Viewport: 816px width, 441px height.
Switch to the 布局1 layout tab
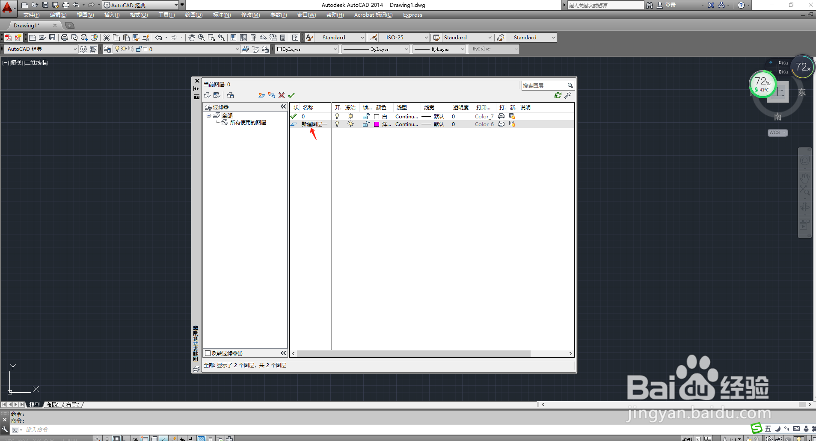pos(53,405)
